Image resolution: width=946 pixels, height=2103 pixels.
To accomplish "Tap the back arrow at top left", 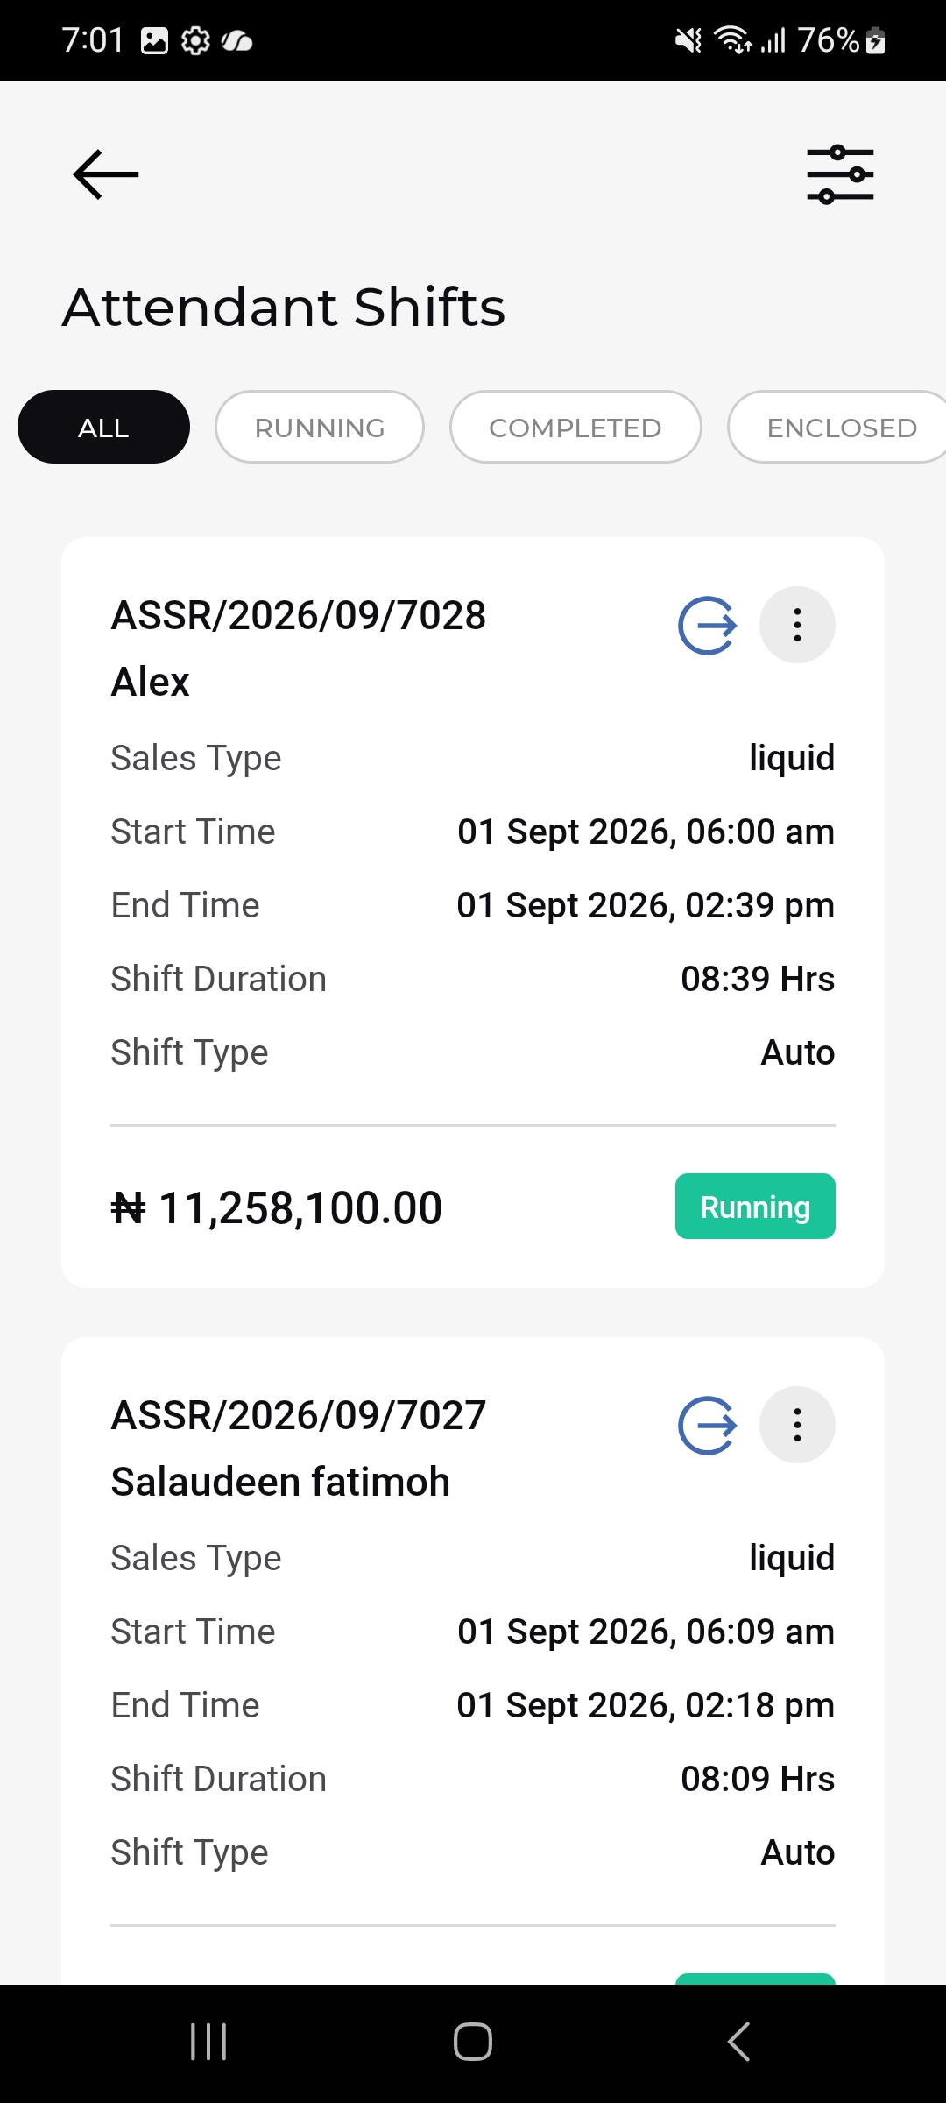I will tap(106, 174).
